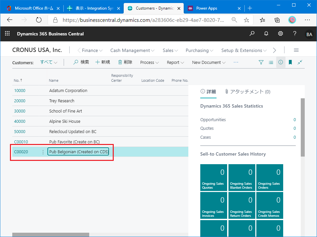Open the browser profile picture

292,20
